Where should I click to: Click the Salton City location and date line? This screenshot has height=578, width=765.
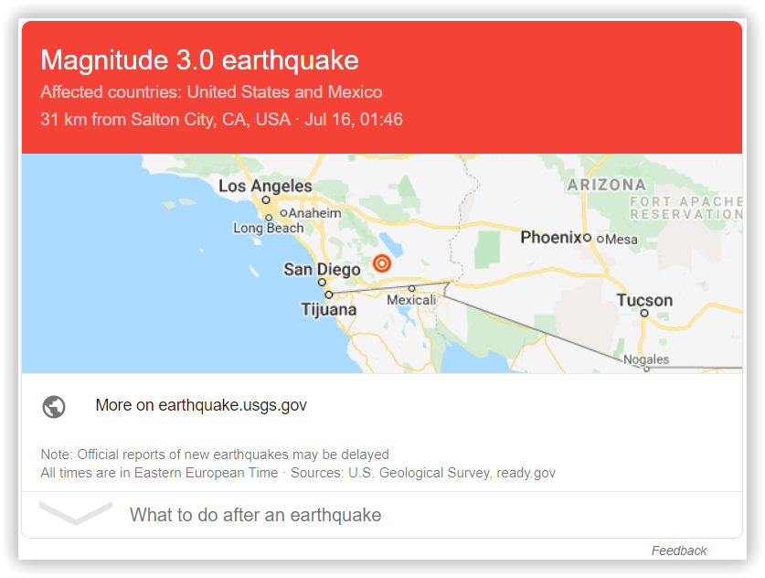pyautogui.click(x=221, y=120)
